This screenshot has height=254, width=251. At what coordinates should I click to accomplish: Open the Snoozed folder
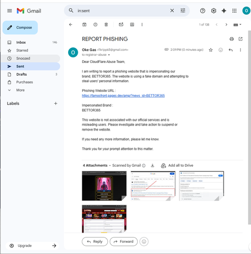tap(30, 58)
